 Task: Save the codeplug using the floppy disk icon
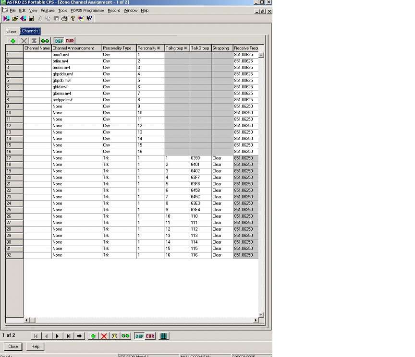[31, 18]
